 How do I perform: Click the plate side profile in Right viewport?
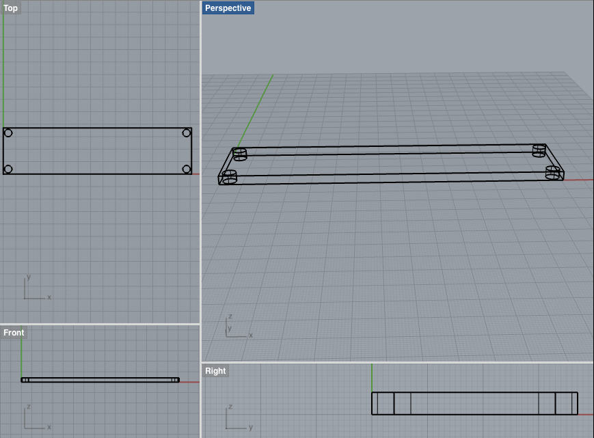(x=474, y=403)
